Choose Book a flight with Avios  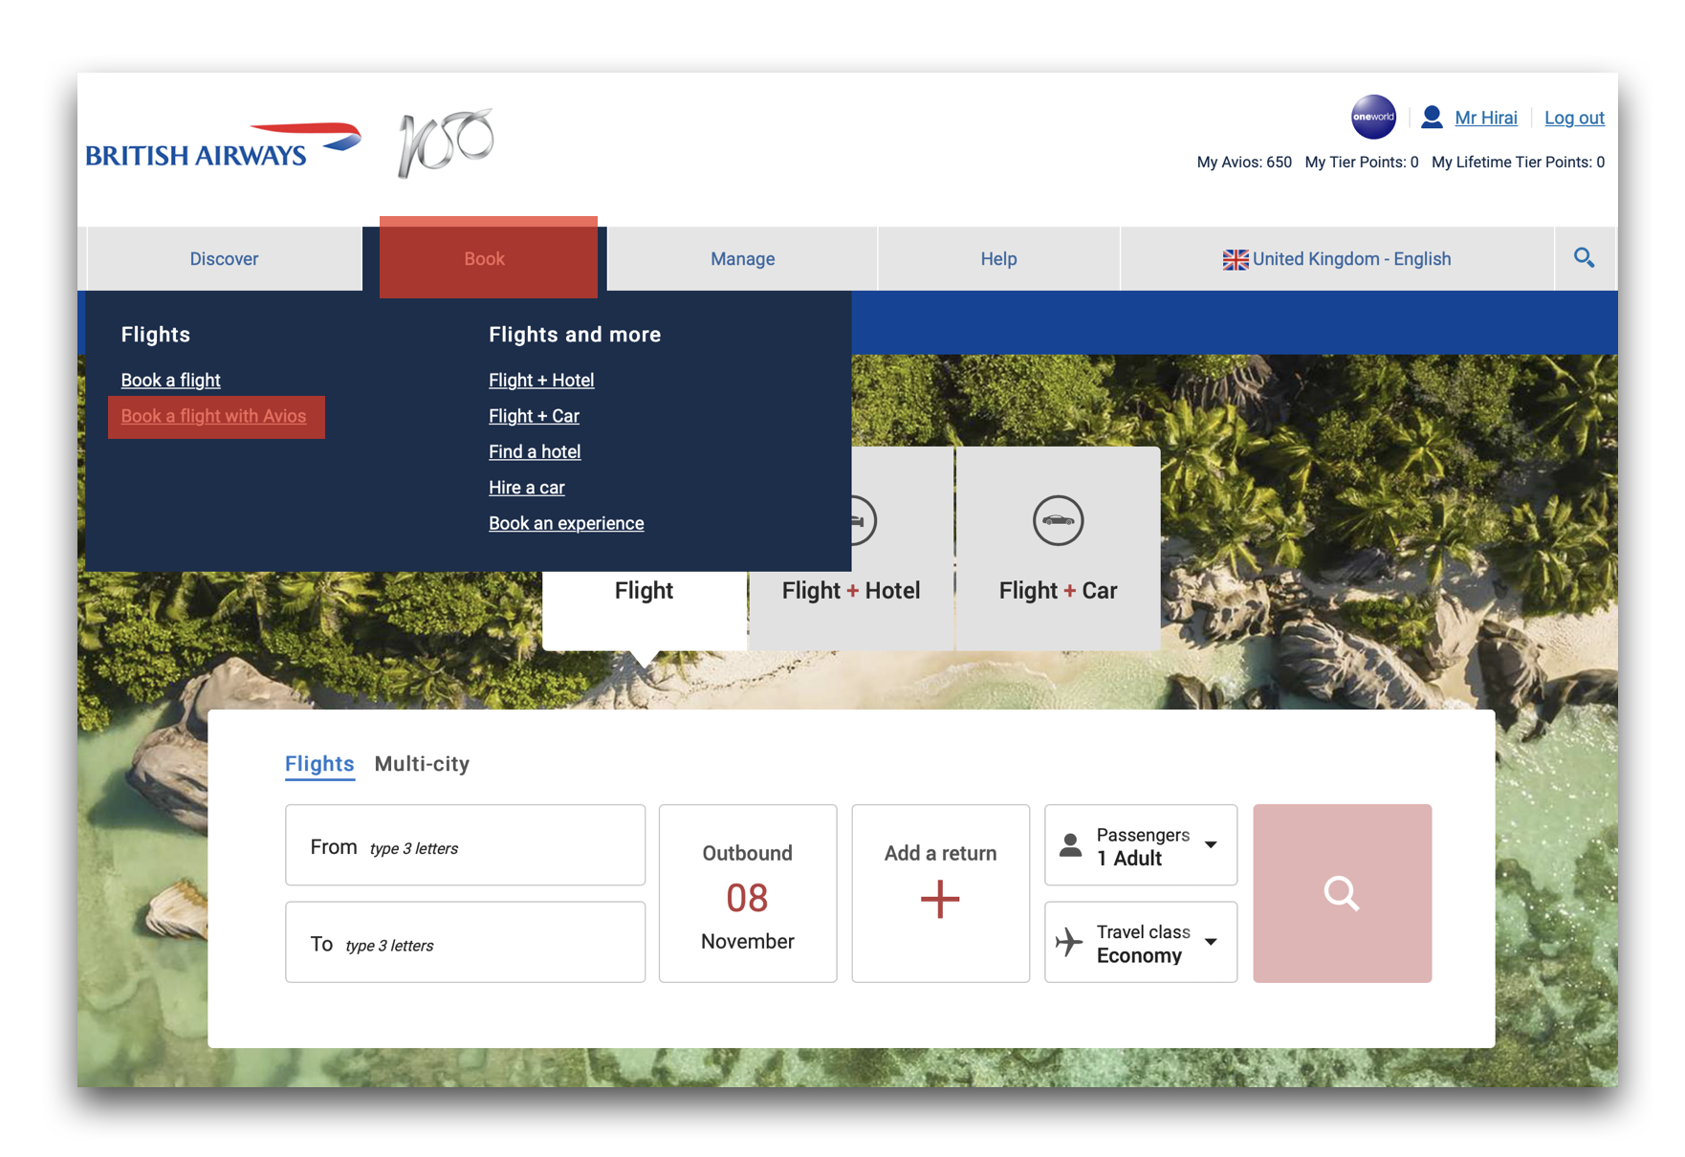tap(216, 417)
